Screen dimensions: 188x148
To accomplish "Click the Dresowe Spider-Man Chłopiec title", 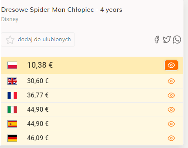I will (62, 10).
